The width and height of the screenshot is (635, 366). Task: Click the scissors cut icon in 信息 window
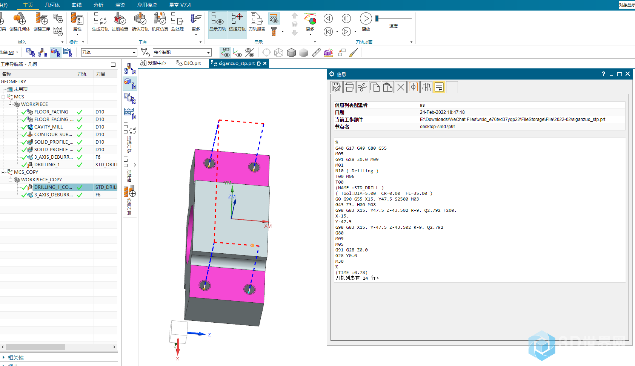point(362,87)
